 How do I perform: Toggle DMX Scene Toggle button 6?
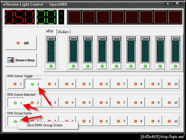[102, 84]
